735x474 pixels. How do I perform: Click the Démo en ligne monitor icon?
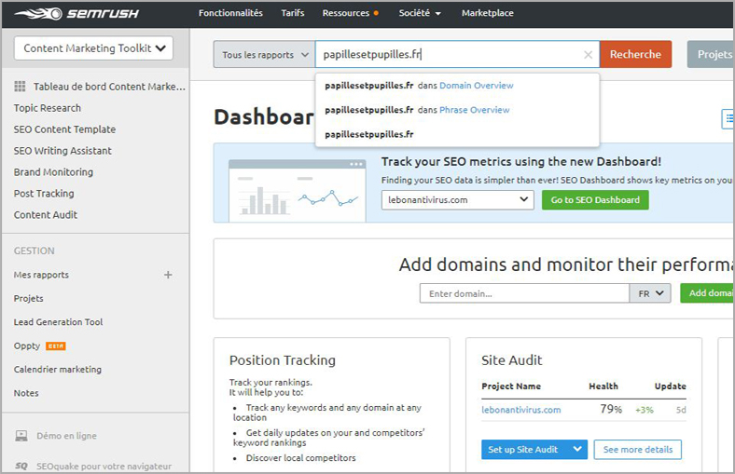pos(21,436)
